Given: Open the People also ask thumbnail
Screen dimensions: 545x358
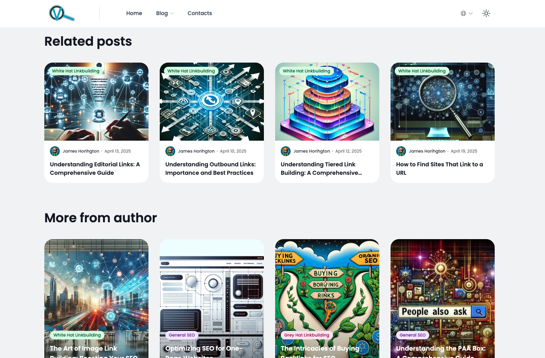Looking at the screenshot, I should coord(443,299).
